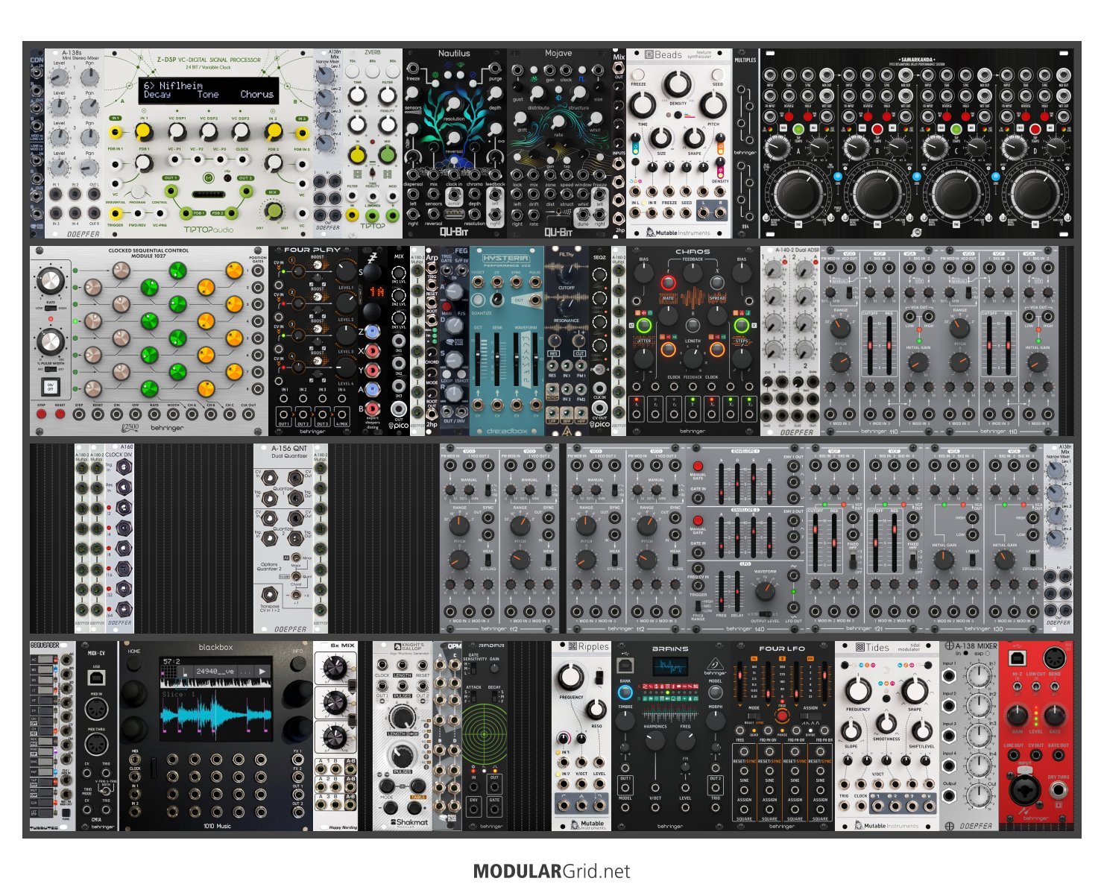
Task: Flip the Ripples filter mode slide switch
Action: point(598,677)
